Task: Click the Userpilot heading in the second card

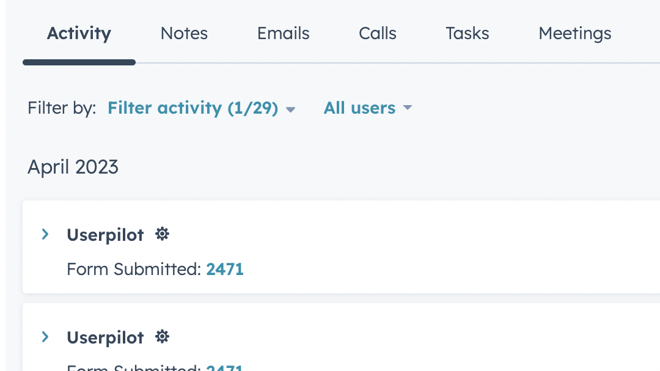Action: pos(105,337)
